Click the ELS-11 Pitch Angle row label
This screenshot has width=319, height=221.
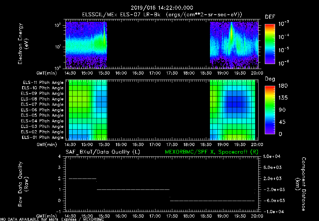(43, 83)
